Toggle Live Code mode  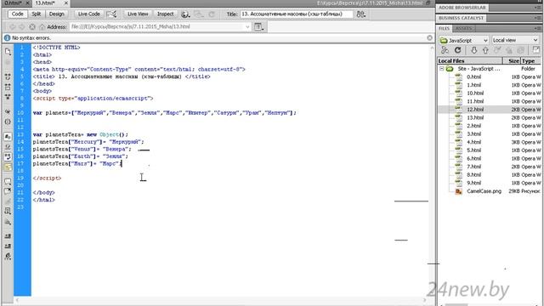[88, 14]
